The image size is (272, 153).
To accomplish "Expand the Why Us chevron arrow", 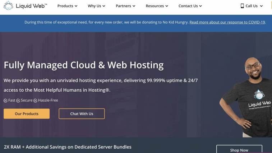I will (104, 6).
